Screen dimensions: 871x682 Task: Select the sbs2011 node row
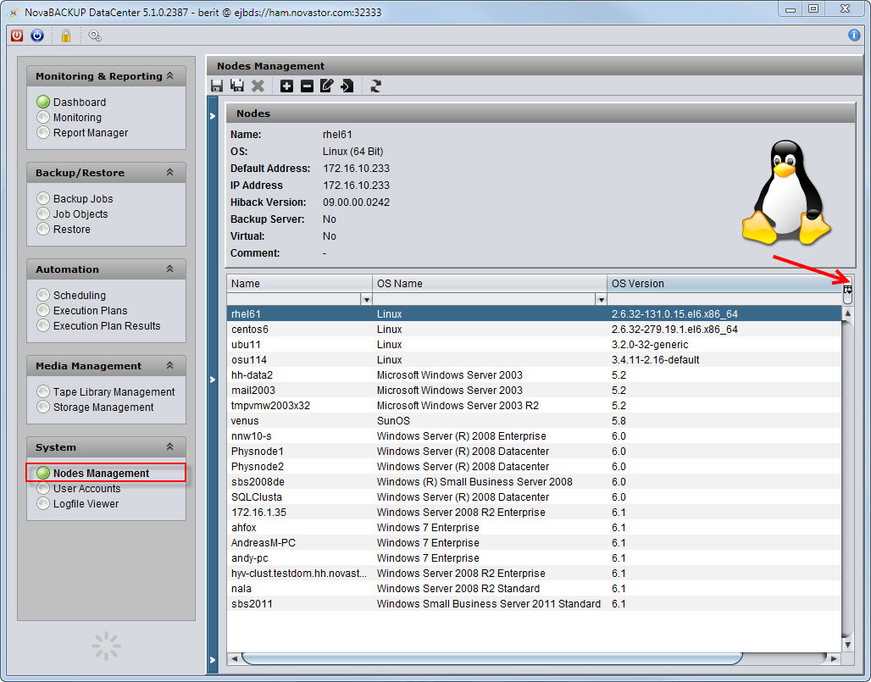click(534, 604)
